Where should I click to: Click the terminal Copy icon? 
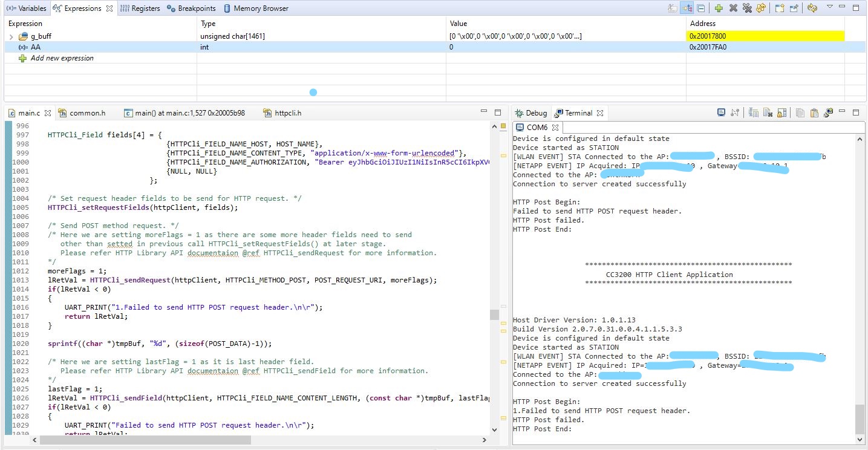800,112
